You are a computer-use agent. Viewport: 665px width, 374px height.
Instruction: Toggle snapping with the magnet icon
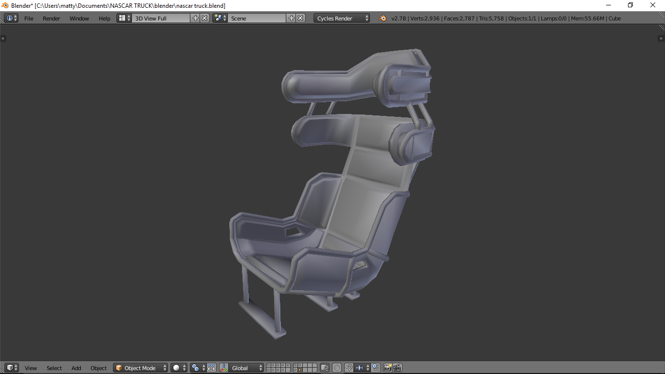tap(349, 368)
